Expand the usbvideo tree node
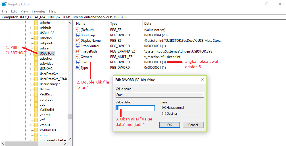Viewport: 286px width, 146px height. pyautogui.click(x=30, y=64)
